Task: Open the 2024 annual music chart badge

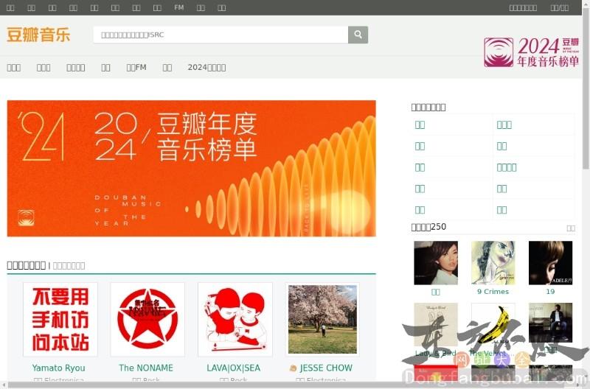Action: tap(531, 52)
